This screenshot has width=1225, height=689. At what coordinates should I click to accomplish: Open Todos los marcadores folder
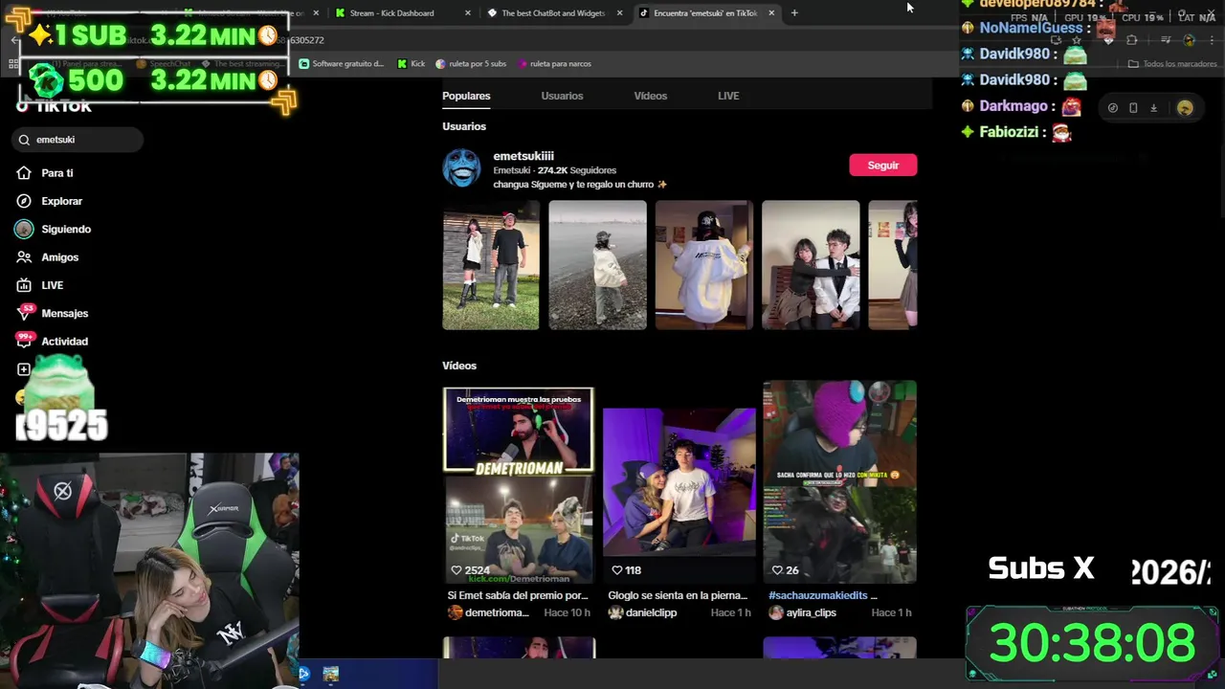pos(1172,64)
